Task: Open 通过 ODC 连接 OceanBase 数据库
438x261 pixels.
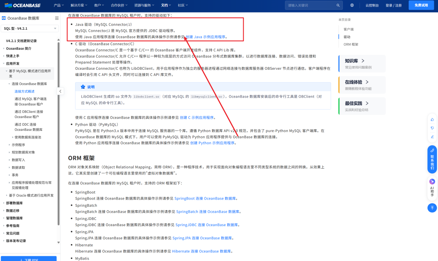Action: coord(28,127)
